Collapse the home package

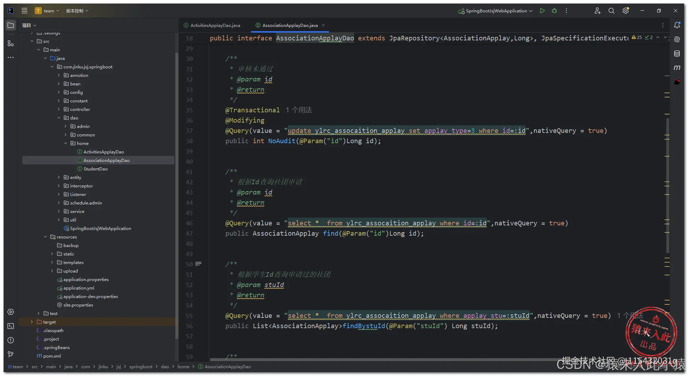click(x=66, y=143)
